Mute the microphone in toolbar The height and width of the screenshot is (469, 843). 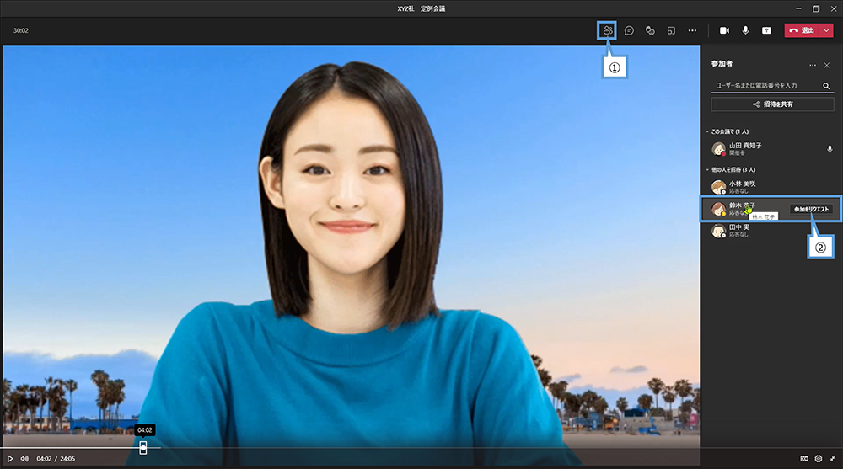746,30
